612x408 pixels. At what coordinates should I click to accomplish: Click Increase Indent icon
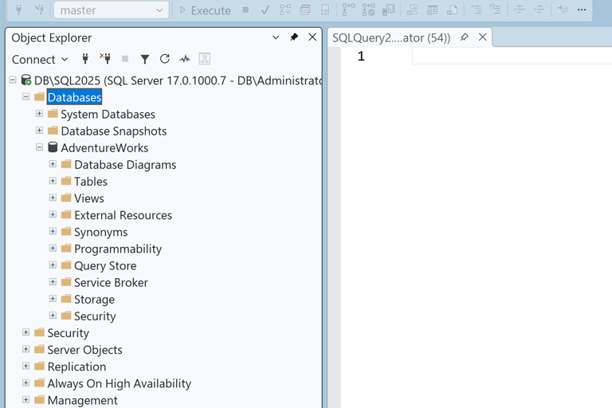pos(539,10)
